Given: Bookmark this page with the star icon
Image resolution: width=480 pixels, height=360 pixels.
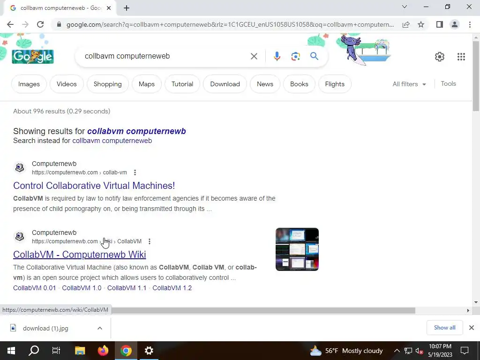Looking at the screenshot, I should 421,24.
